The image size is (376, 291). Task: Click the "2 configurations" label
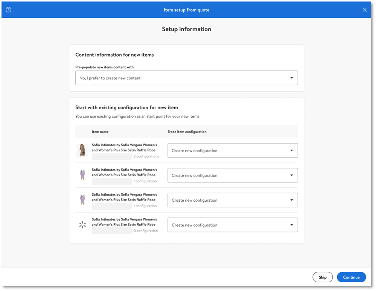[146, 156]
